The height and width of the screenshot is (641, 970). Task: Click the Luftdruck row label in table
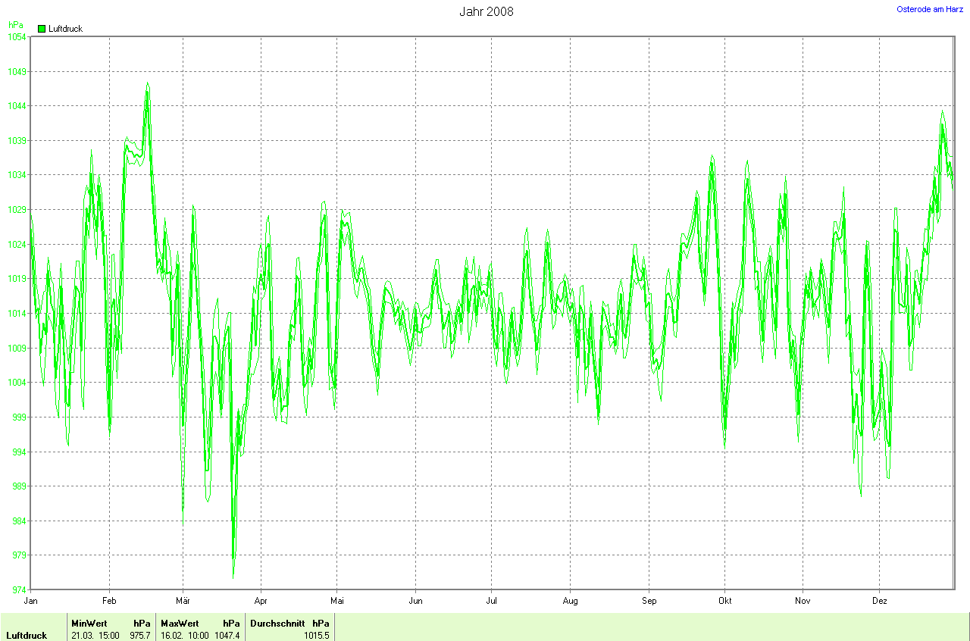(27, 636)
